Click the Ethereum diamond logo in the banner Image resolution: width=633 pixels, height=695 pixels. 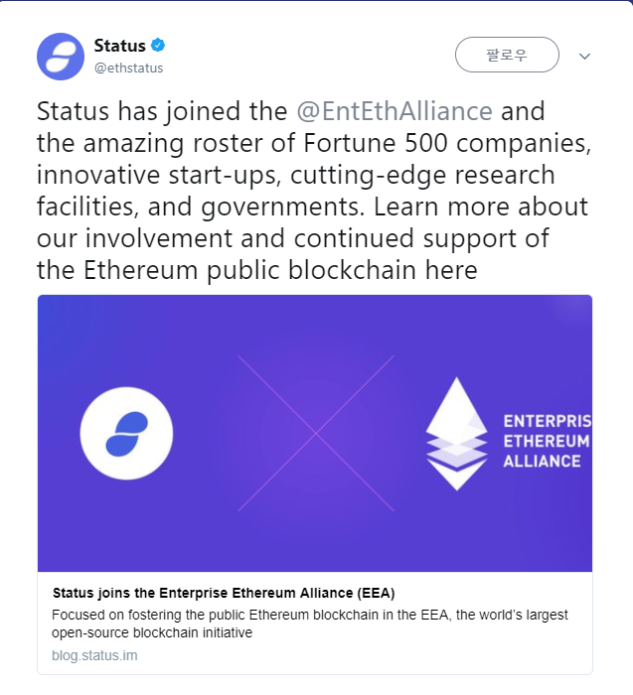point(457,433)
